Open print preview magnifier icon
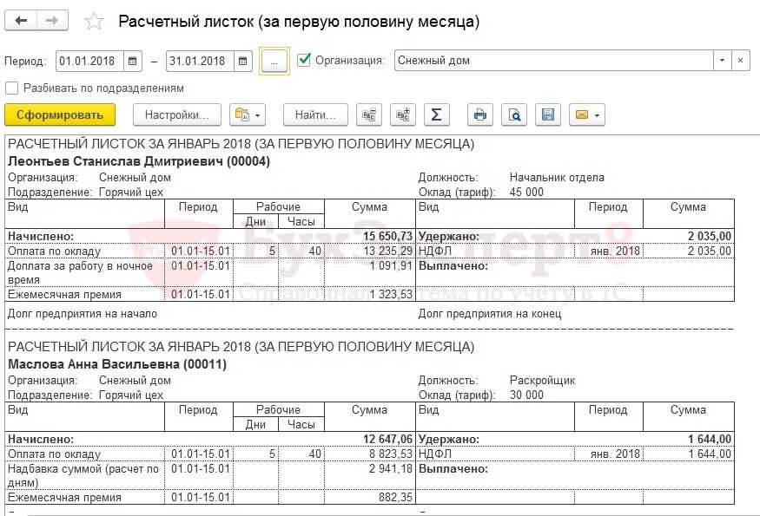Image resolution: width=760 pixels, height=516 pixels. click(514, 114)
